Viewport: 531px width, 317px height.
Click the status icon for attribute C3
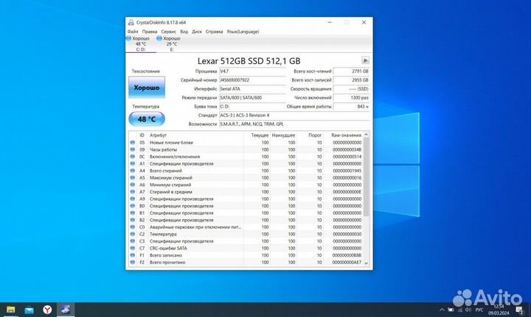pos(133,241)
